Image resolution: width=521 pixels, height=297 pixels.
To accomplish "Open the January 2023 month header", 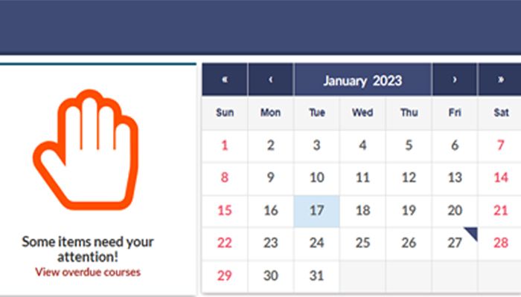I will (362, 80).
